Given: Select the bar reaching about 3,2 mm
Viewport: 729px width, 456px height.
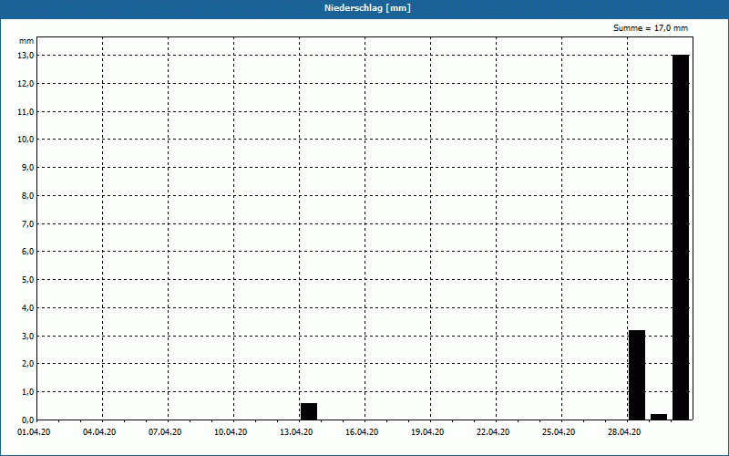Looking at the screenshot, I should [637, 375].
